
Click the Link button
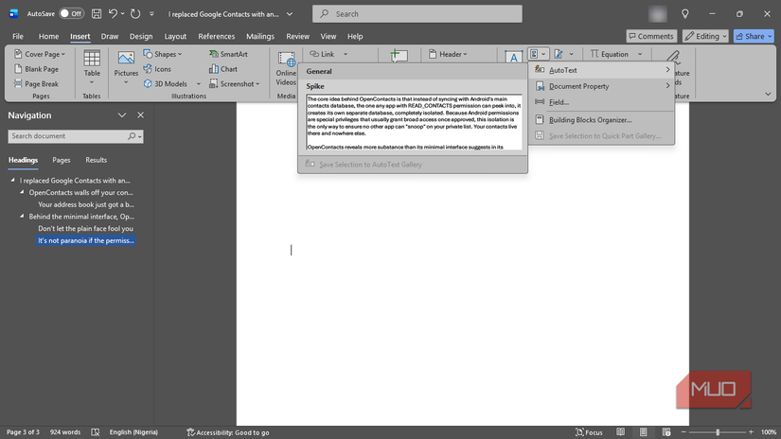pyautogui.click(x=323, y=54)
